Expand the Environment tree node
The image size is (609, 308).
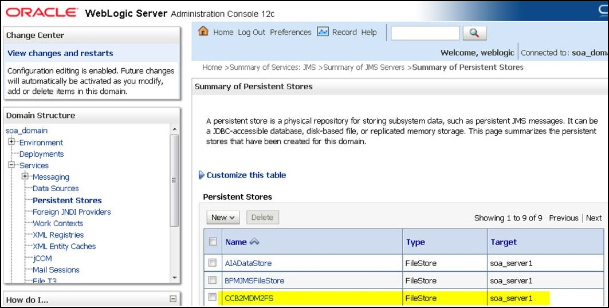(11, 141)
